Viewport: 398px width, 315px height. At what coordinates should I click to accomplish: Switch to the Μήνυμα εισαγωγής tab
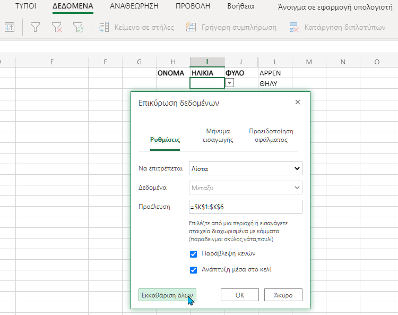click(218, 135)
